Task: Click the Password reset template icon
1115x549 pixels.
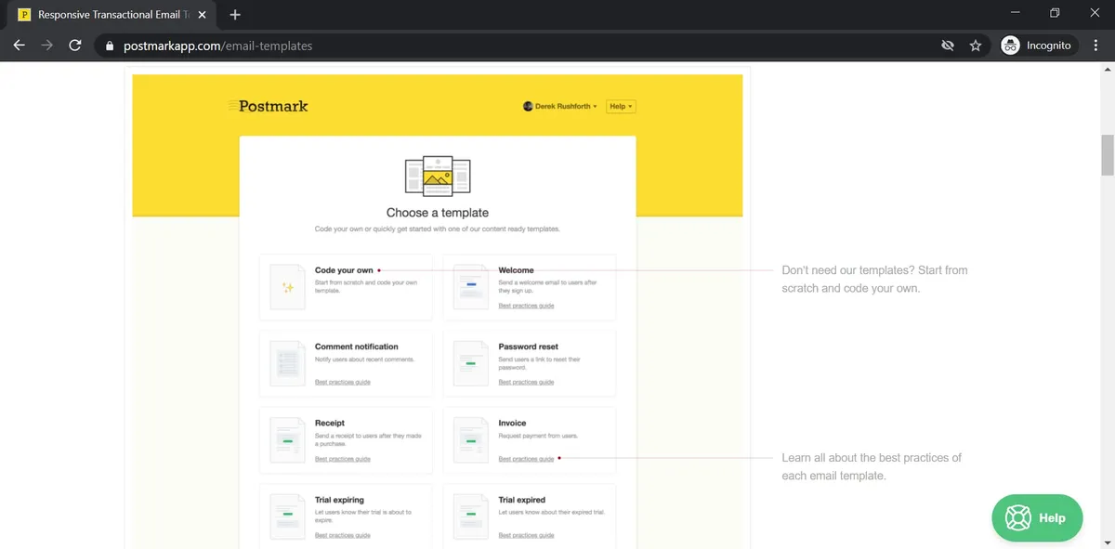Action: click(x=471, y=364)
